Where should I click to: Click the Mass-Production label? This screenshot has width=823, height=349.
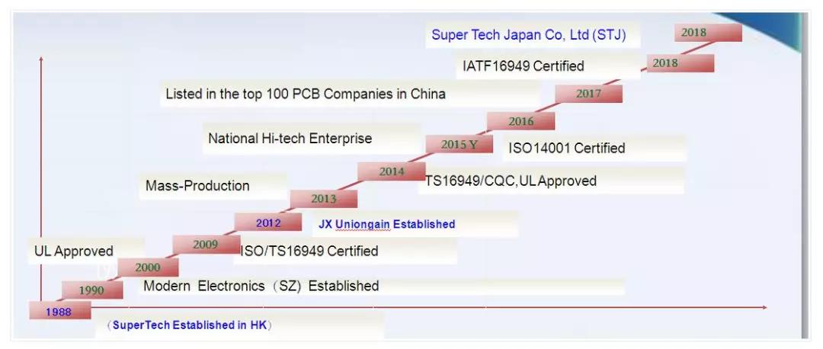click(x=197, y=186)
